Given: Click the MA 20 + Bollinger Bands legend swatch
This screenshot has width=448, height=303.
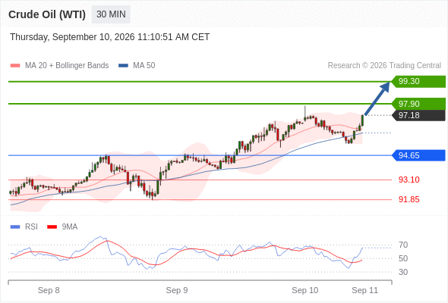Looking at the screenshot, I should click(15, 66).
